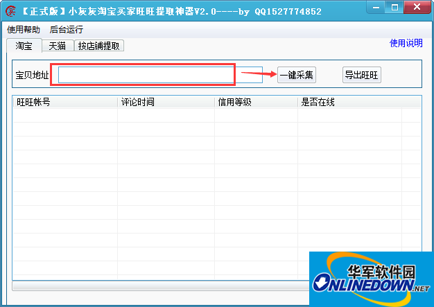Focus the 宝贝地址 input field
The image size is (434, 307).
[146, 75]
